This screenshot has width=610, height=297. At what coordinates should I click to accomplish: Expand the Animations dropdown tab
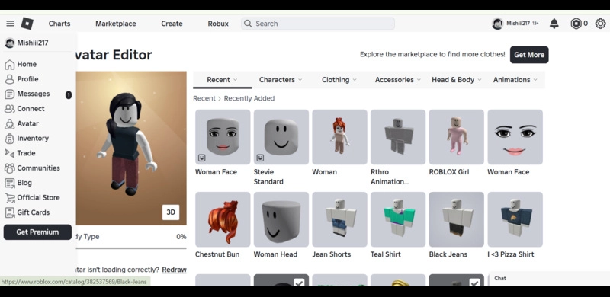tap(515, 80)
